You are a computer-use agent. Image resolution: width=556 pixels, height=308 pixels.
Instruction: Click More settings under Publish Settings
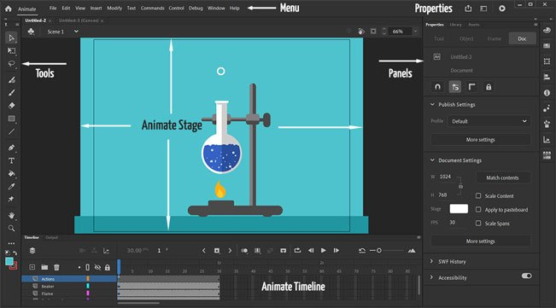(x=481, y=140)
